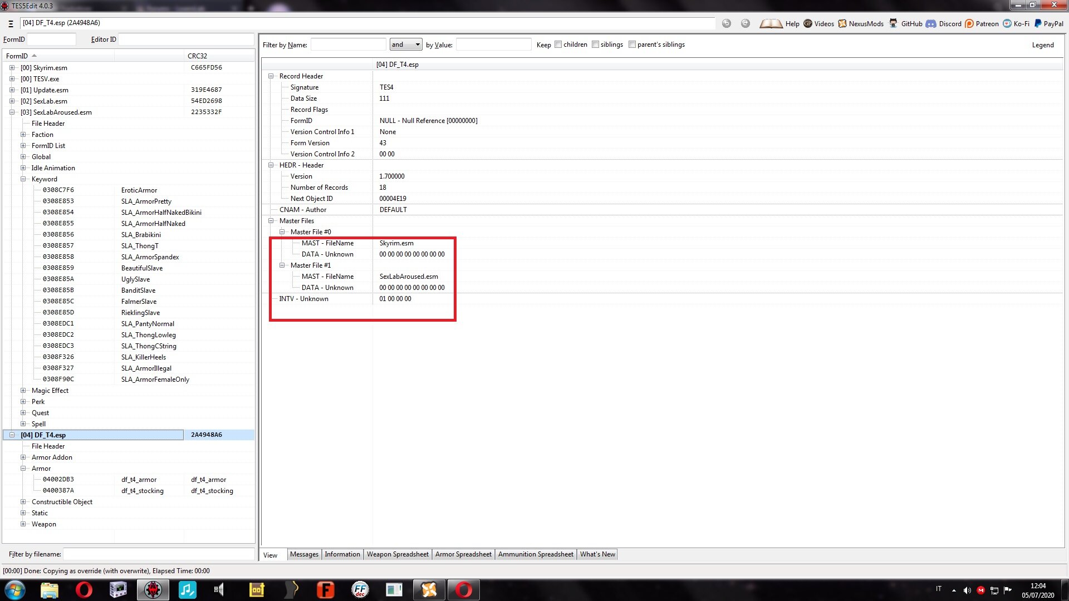
Task: Sort by CRC32 column header
Action: click(x=218, y=56)
